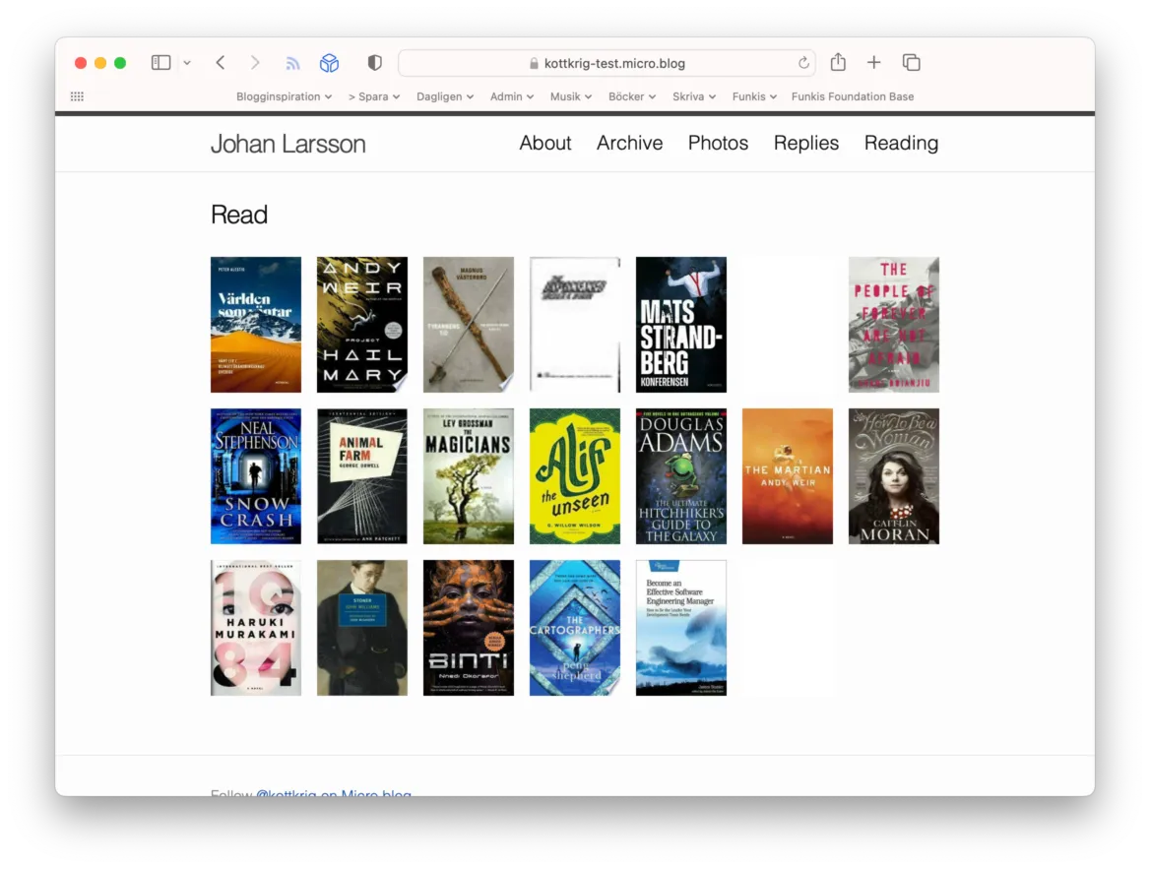Reload the page with refresh icon

click(x=803, y=63)
